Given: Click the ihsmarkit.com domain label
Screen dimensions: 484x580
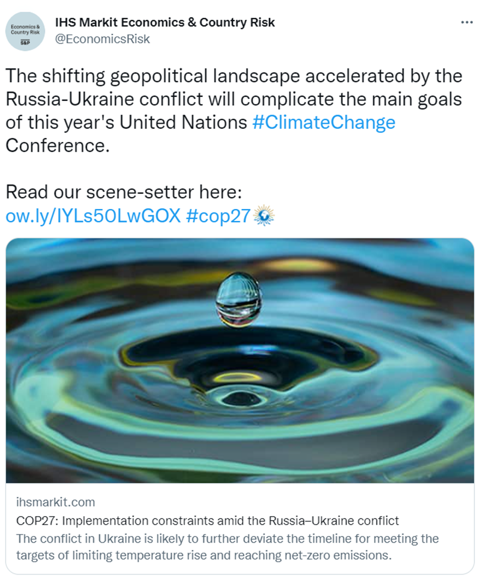Looking at the screenshot, I should [x=55, y=502].
